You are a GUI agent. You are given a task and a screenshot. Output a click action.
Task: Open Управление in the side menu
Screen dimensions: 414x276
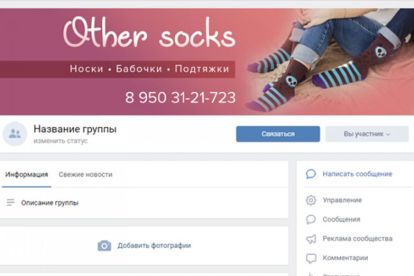[342, 200]
